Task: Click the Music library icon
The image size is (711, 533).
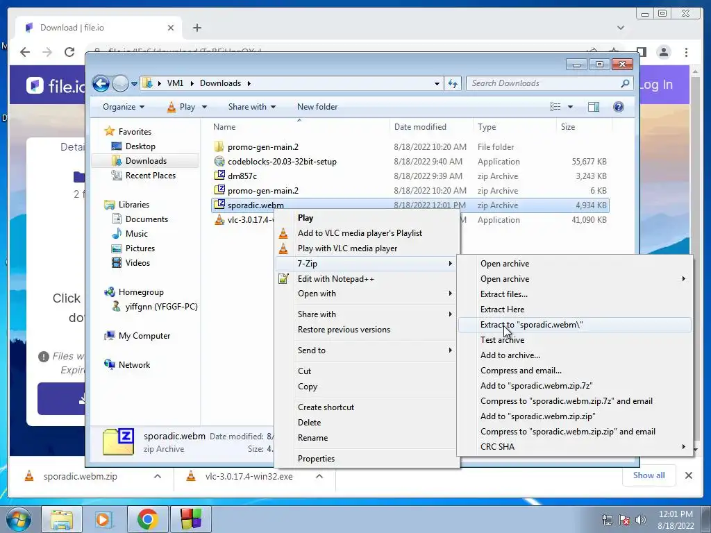Action: tap(117, 233)
